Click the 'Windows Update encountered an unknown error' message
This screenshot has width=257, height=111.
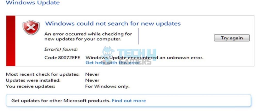point(144,58)
